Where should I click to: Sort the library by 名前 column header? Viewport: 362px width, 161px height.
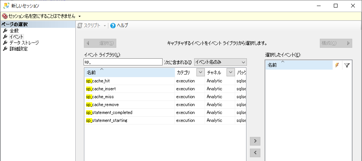pyautogui.click(x=129, y=73)
